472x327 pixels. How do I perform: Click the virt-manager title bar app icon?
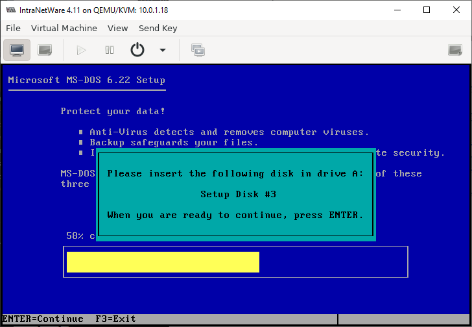click(11, 10)
